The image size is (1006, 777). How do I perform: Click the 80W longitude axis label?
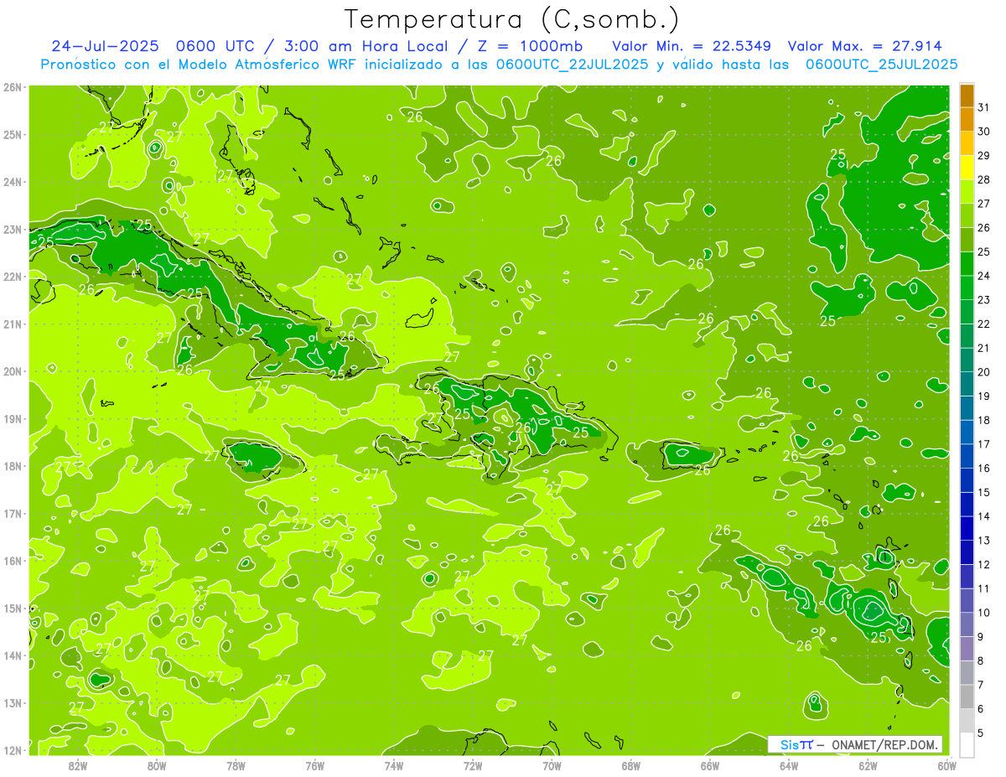pos(157,765)
